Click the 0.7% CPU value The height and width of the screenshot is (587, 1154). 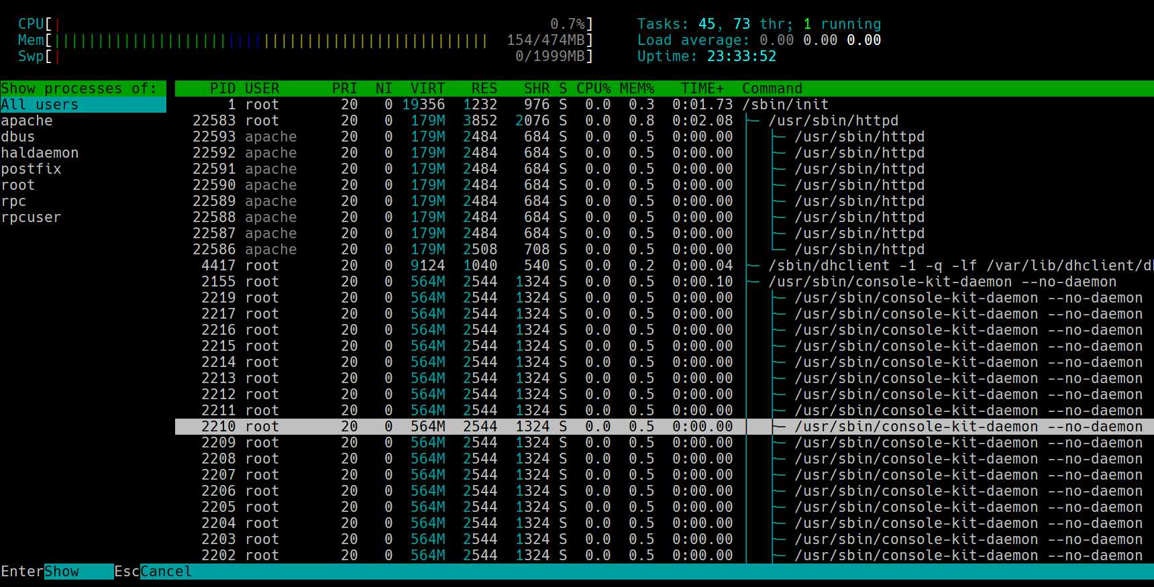coord(568,24)
